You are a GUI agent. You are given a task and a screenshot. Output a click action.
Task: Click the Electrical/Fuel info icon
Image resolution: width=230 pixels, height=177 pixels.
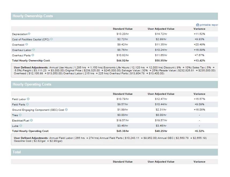click(x=31, y=120)
